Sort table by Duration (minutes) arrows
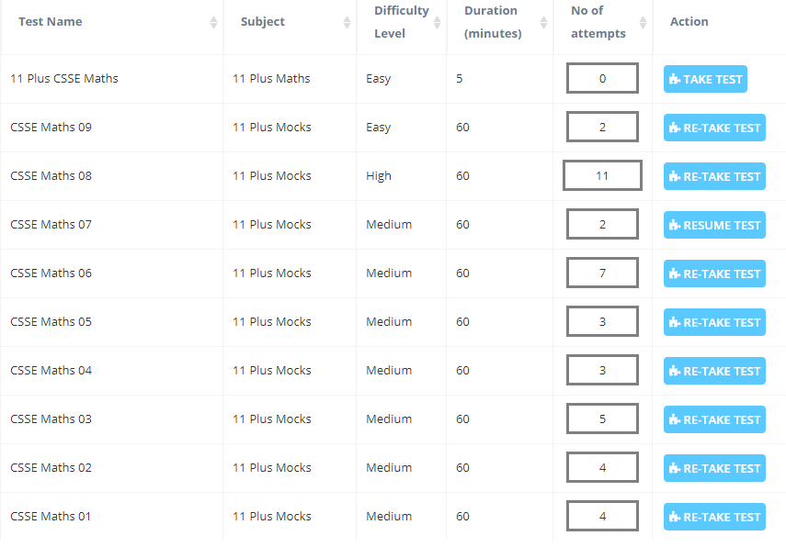 tap(543, 22)
